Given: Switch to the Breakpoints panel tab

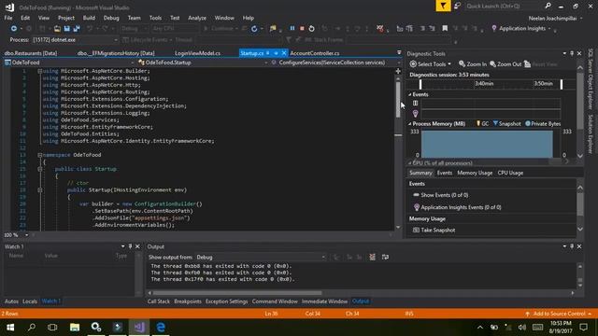Looking at the screenshot, I should pos(188,301).
